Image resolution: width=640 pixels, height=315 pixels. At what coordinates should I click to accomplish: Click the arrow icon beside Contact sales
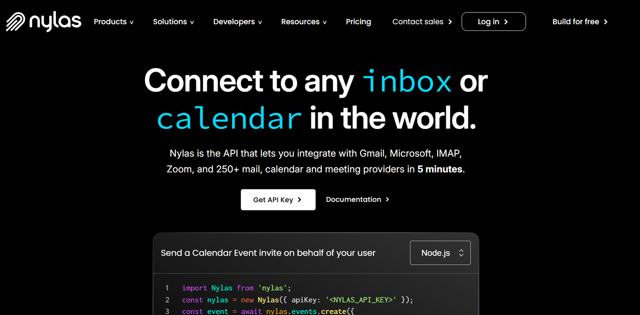[450, 22]
